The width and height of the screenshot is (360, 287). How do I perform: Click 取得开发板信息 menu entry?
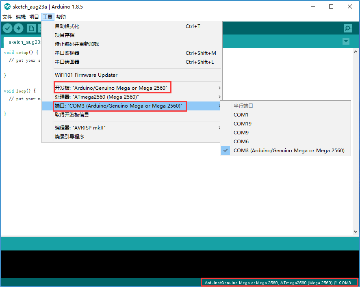coord(132,115)
